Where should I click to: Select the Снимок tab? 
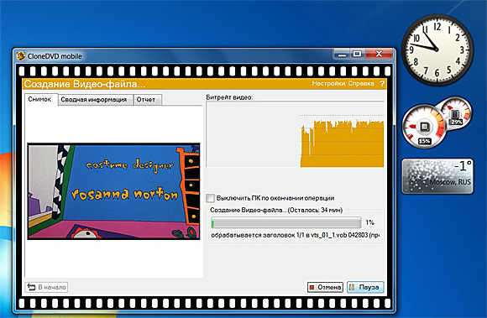pyautogui.click(x=39, y=99)
